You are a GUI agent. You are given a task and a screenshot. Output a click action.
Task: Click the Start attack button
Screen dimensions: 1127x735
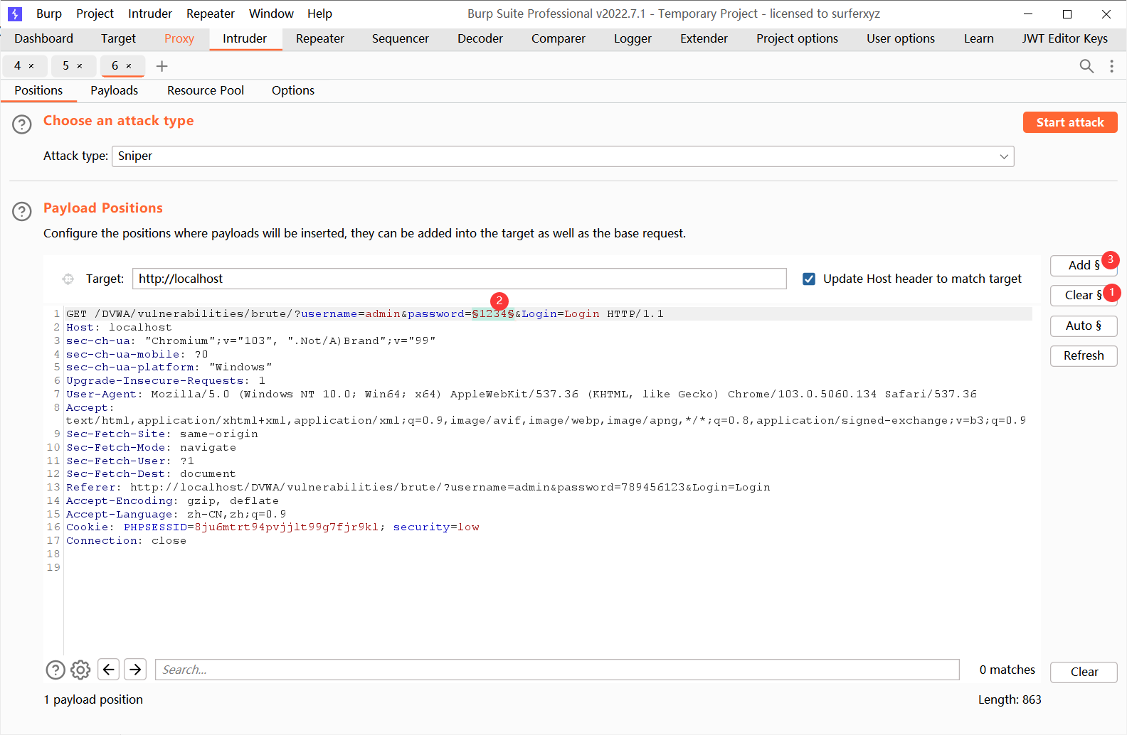click(1070, 122)
